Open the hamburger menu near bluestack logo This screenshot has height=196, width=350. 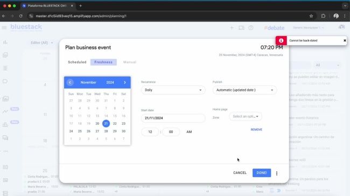pyautogui.click(x=4, y=27)
